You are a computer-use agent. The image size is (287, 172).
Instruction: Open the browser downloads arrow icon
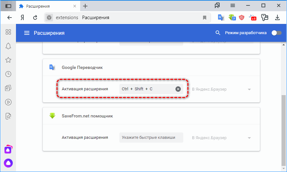click(x=277, y=18)
